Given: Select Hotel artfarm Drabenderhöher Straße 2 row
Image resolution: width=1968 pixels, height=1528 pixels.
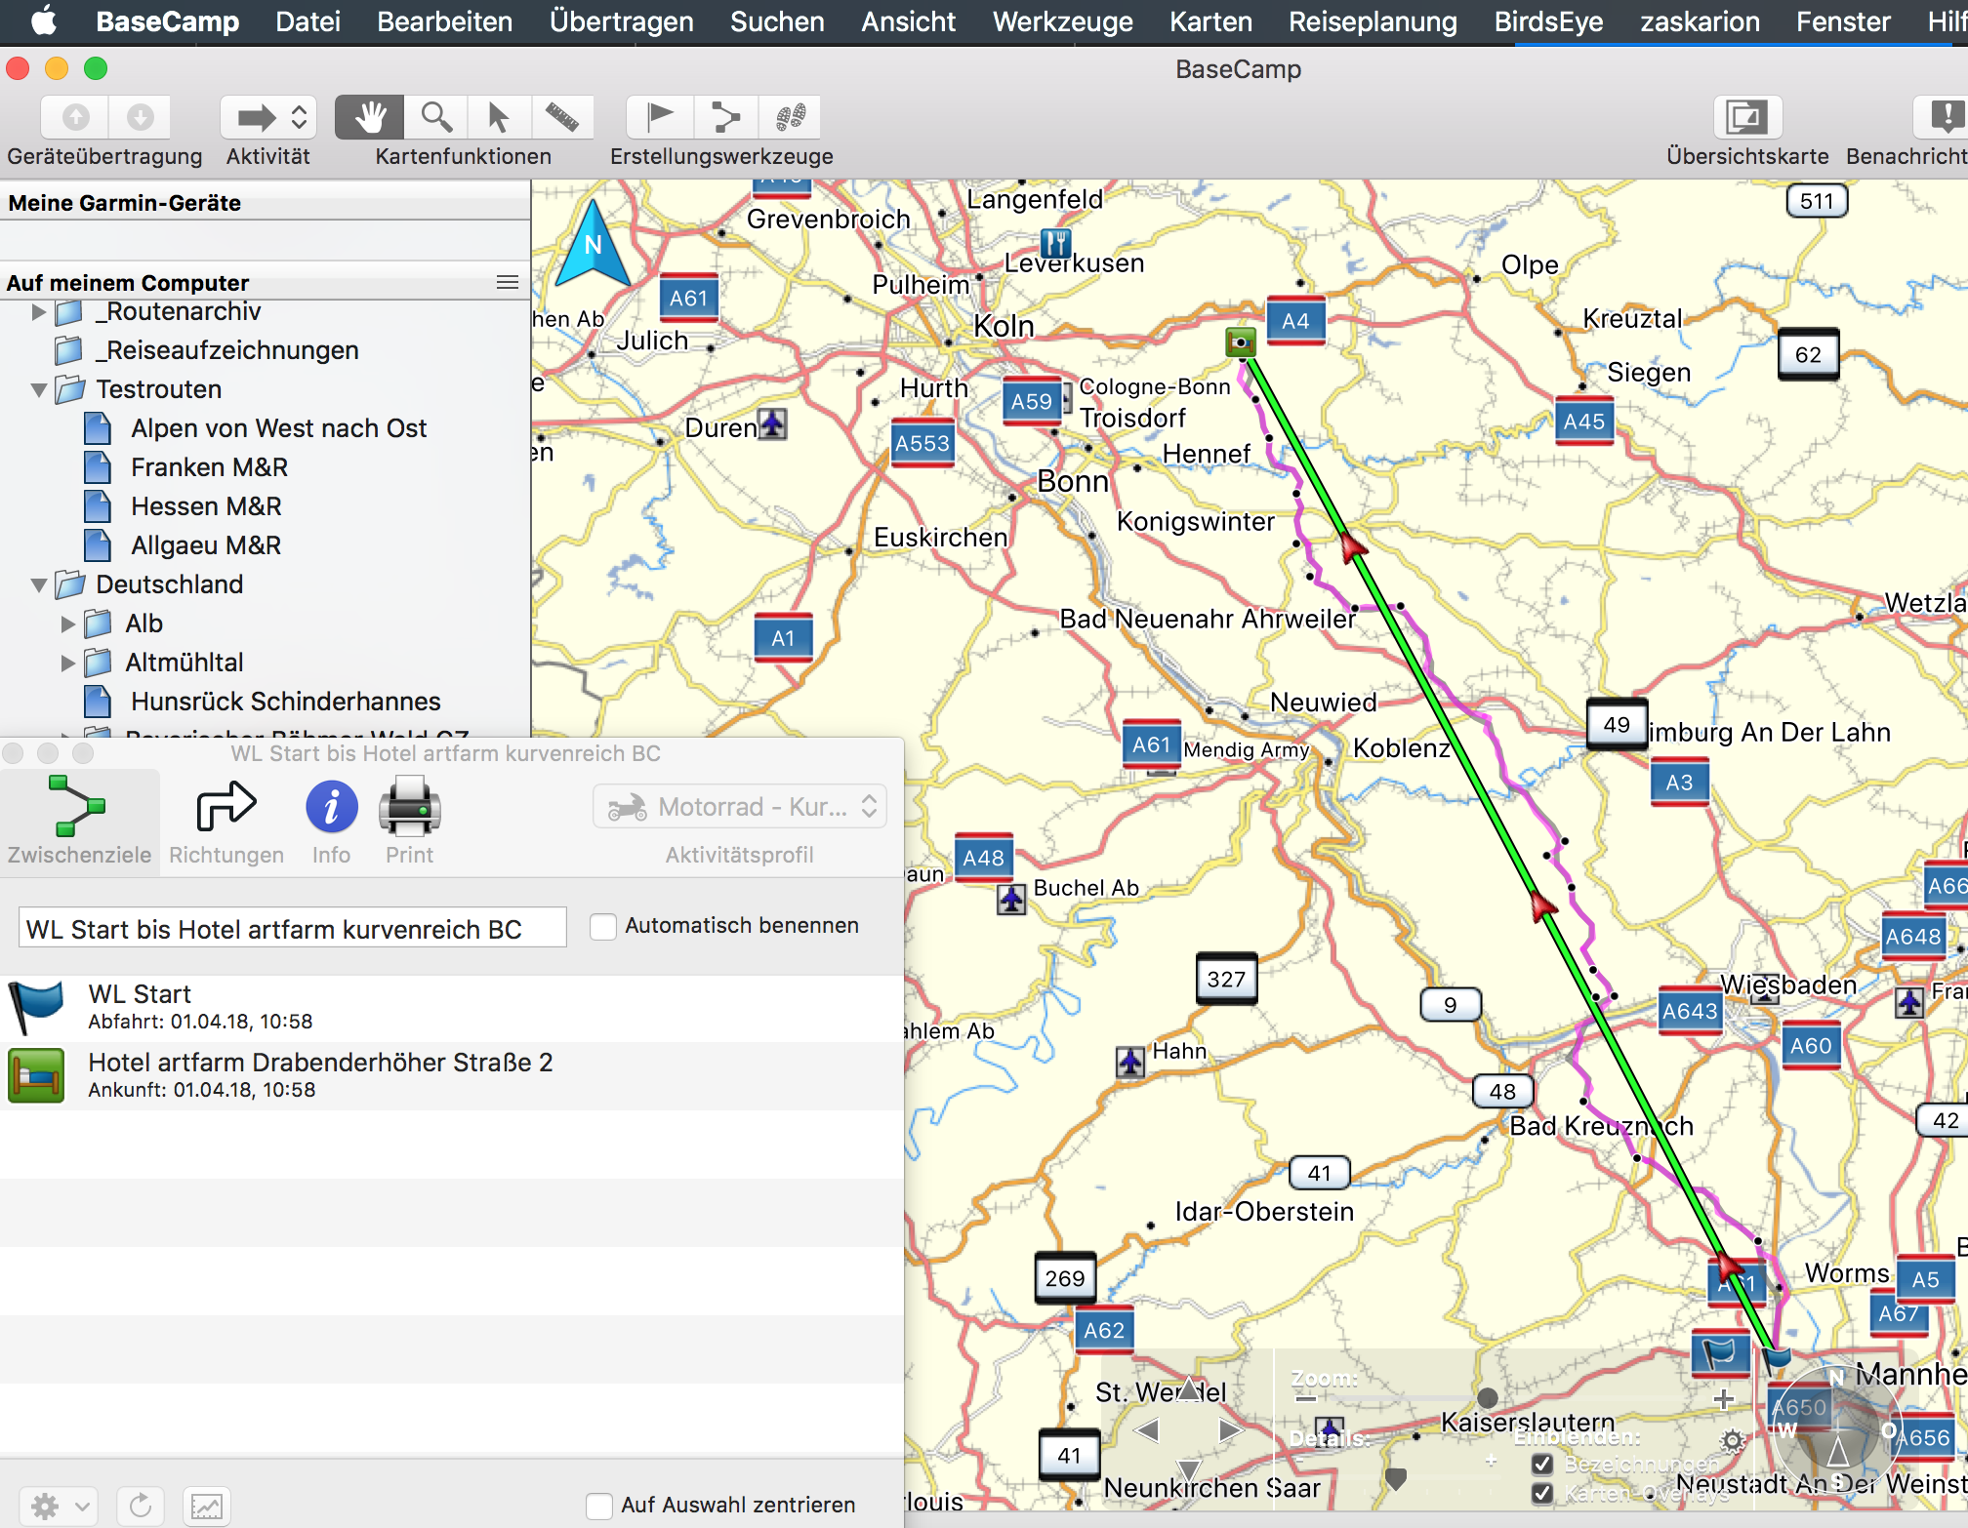Looking at the screenshot, I should point(451,1075).
